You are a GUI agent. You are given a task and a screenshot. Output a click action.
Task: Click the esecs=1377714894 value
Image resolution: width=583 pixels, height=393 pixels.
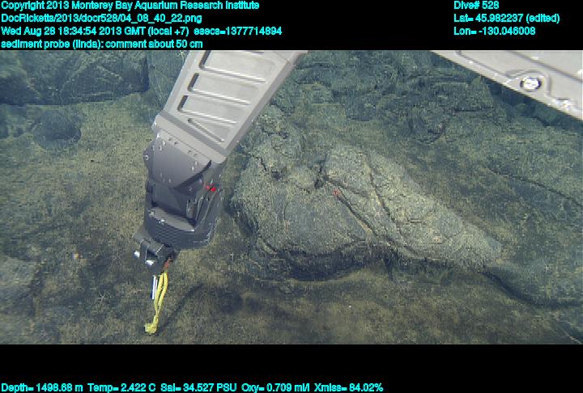pyautogui.click(x=237, y=31)
